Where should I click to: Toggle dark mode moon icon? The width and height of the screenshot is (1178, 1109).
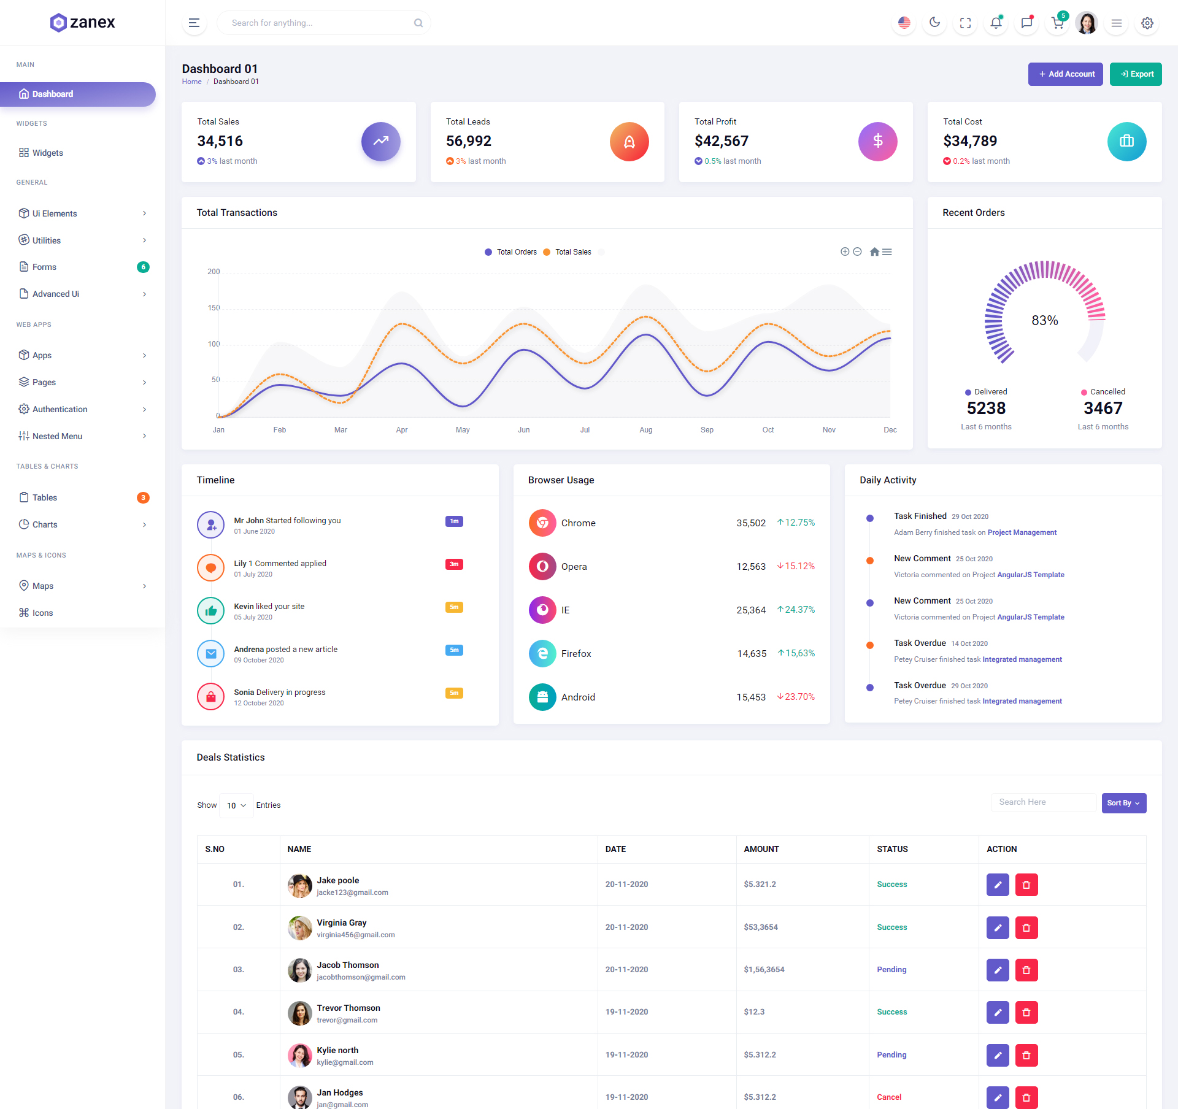point(934,23)
